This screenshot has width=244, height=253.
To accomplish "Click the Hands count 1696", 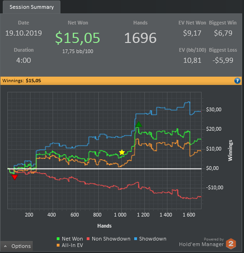I will pyautogui.click(x=140, y=38).
